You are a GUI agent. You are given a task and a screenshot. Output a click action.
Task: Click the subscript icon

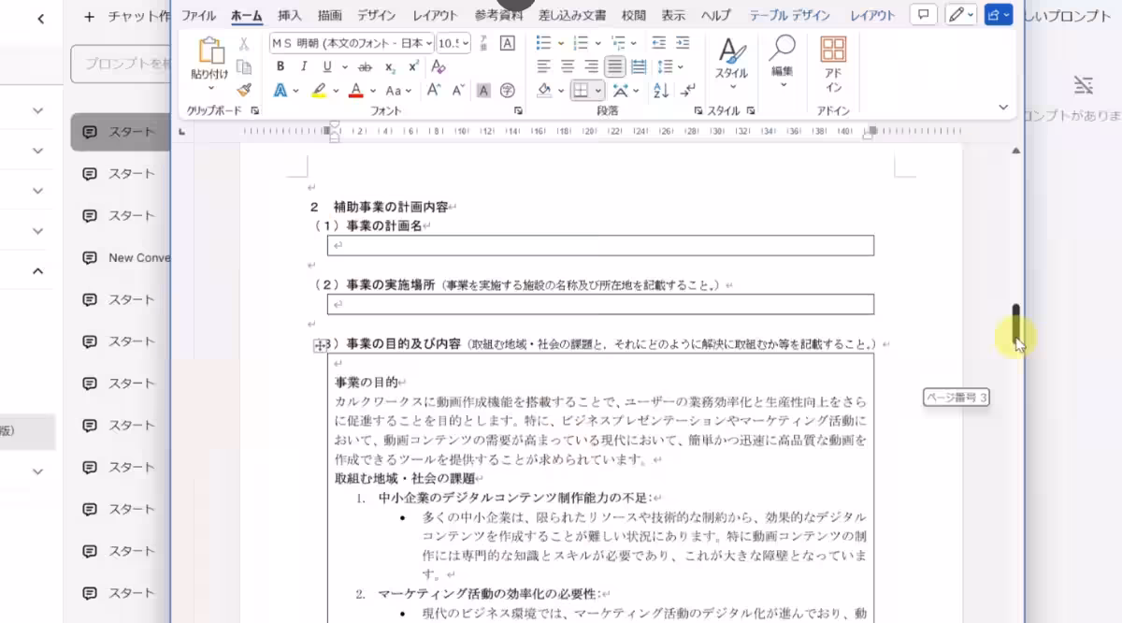(x=389, y=66)
